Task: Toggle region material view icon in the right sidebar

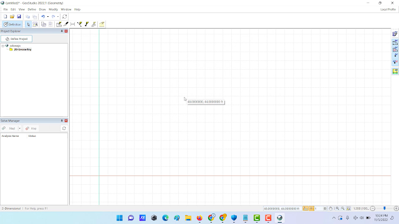Action: 395,49
